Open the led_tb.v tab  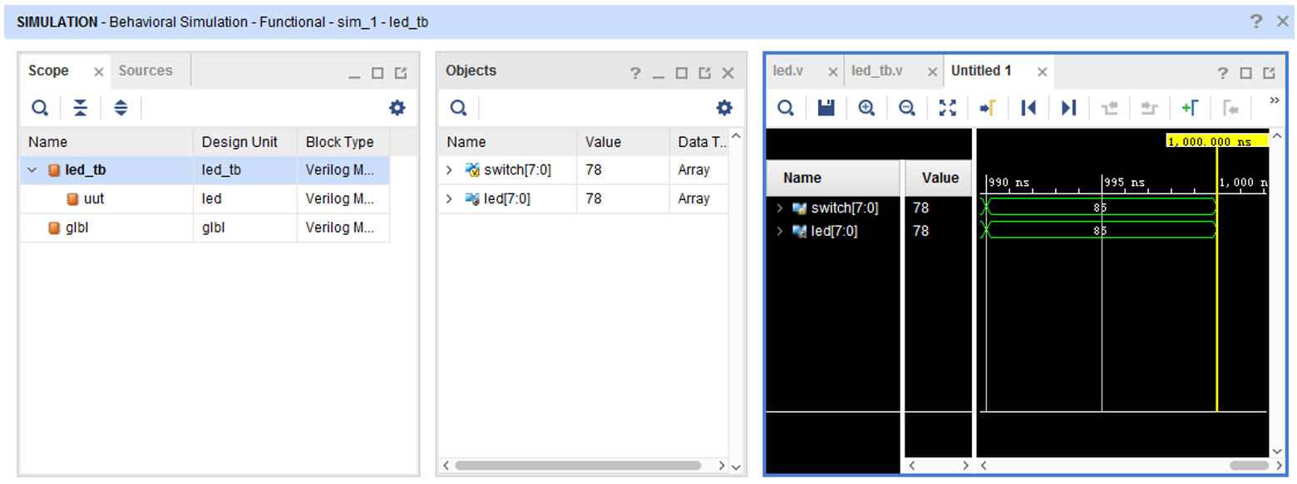pos(877,71)
